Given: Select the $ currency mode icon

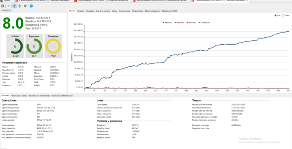Looking at the screenshot, I should [19, 6].
